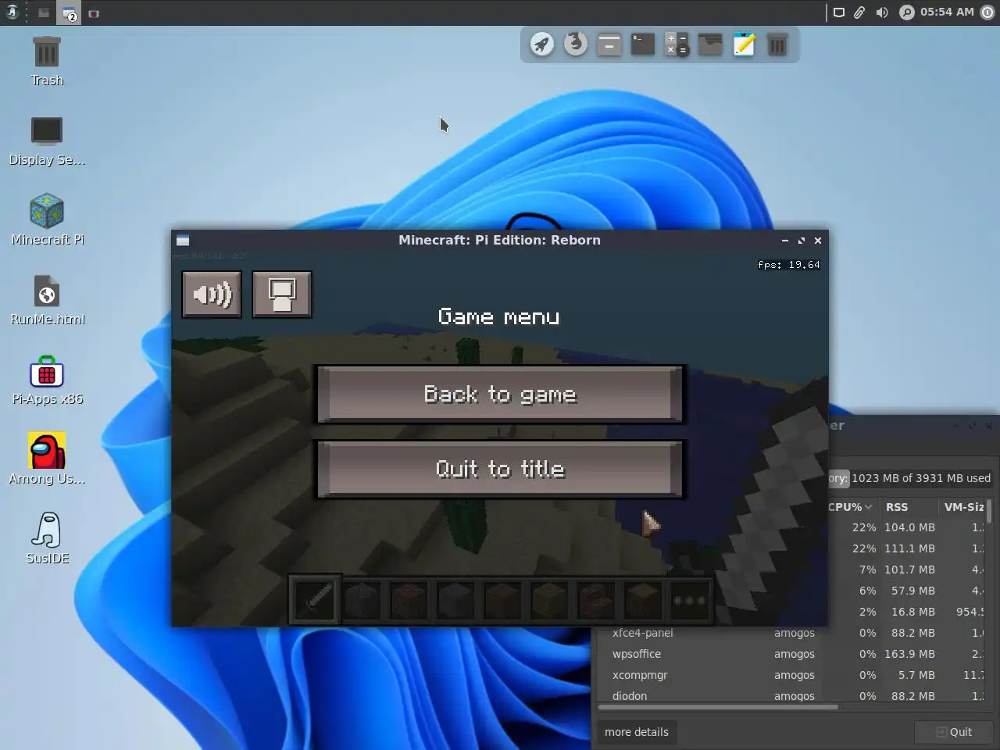Open the user menu at far-right of top panel
1000x750 pixels.
987,12
